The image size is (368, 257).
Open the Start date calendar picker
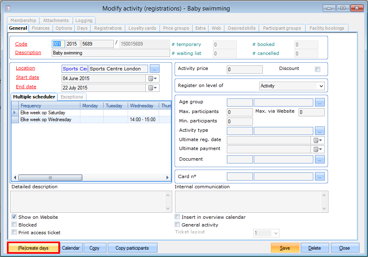[x=153, y=78]
